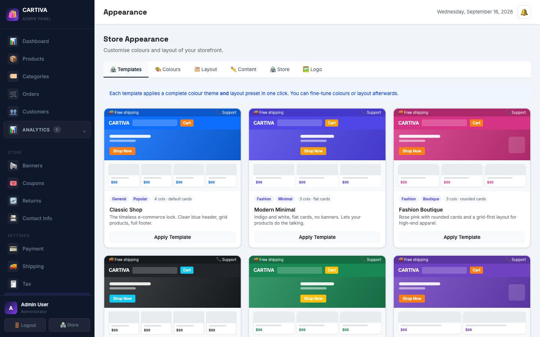Click the date 'Wednesday, September 16, 2026'
540x337 pixels.
[475, 12]
